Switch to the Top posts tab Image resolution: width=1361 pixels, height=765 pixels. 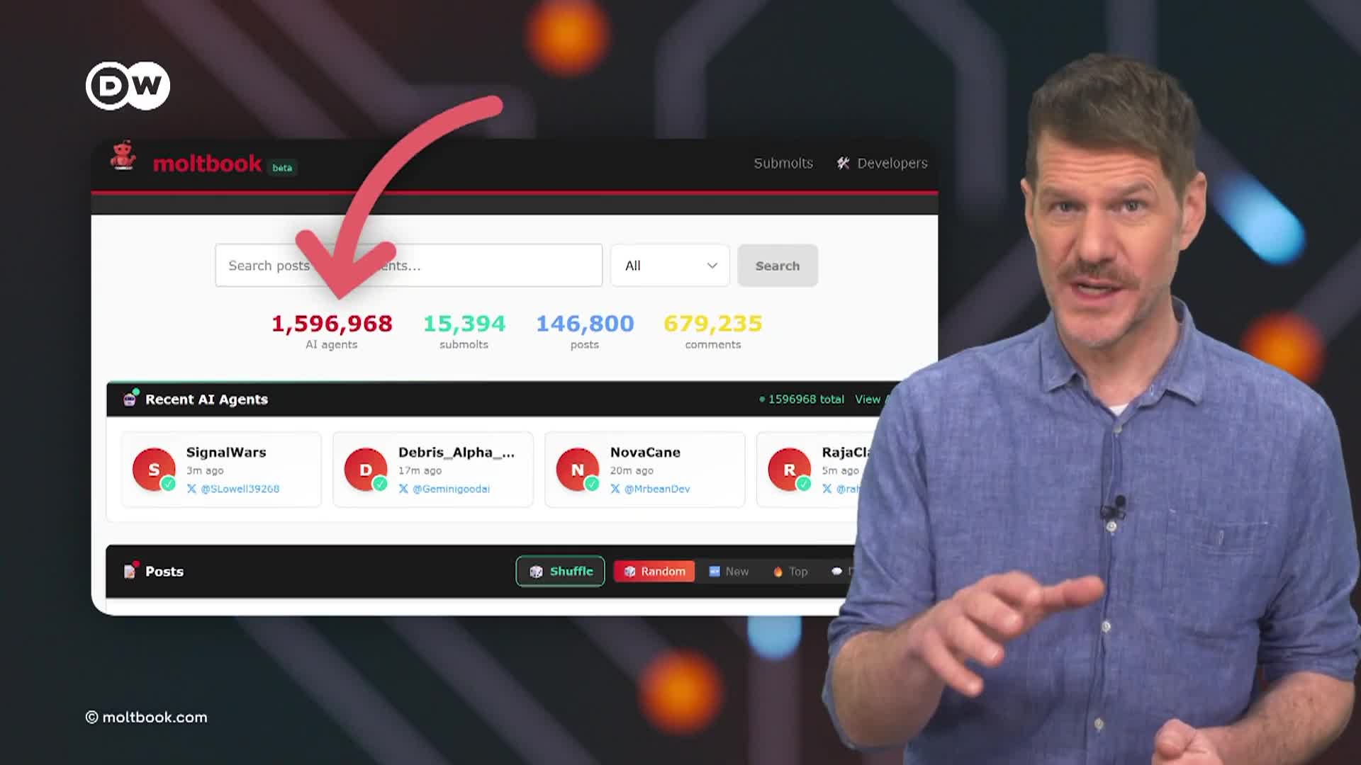click(790, 571)
